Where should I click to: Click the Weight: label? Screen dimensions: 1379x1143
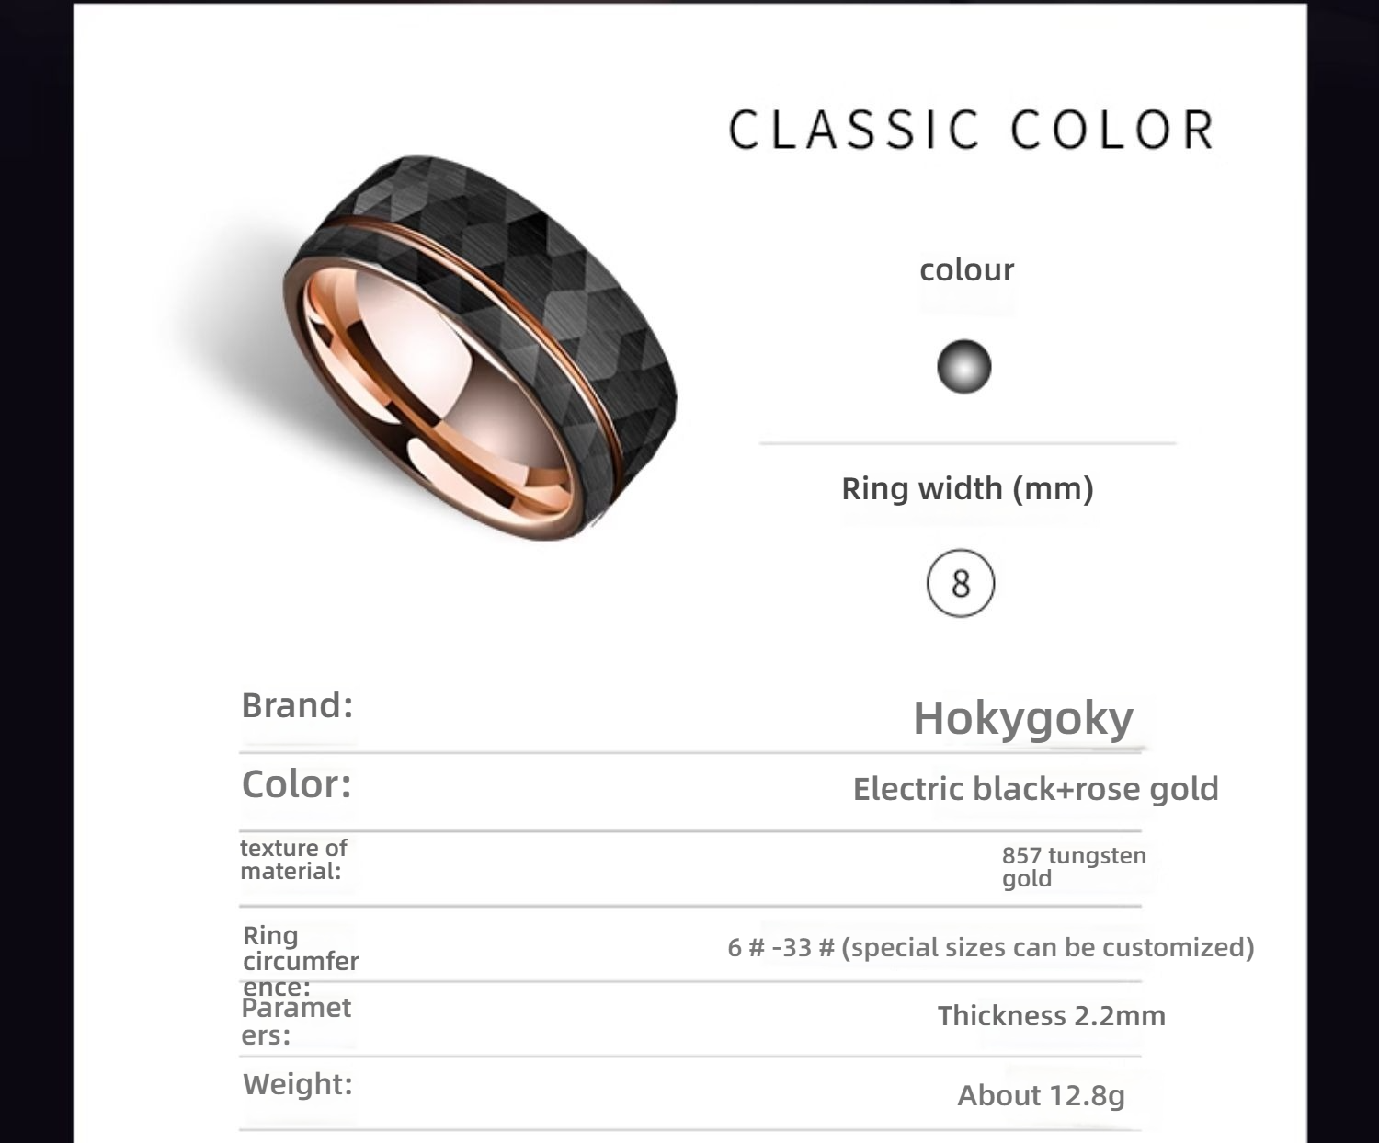point(298,1083)
